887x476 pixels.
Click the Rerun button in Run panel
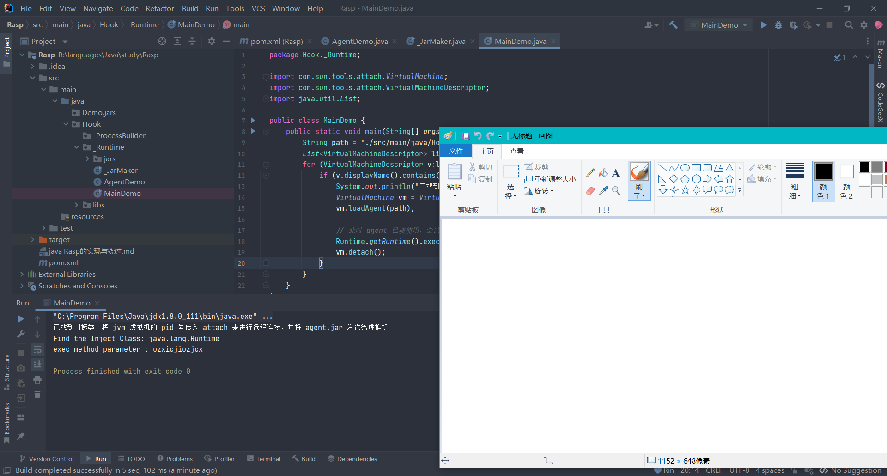[x=21, y=319]
